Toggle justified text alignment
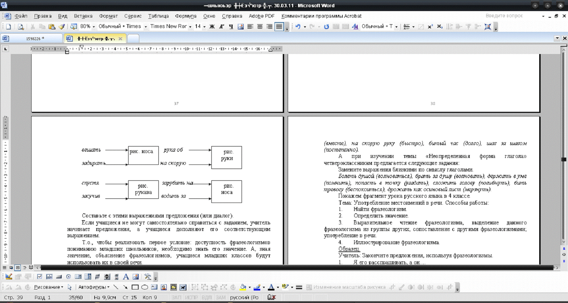Image resolution: width=568 pixels, height=303 pixels. point(279,27)
